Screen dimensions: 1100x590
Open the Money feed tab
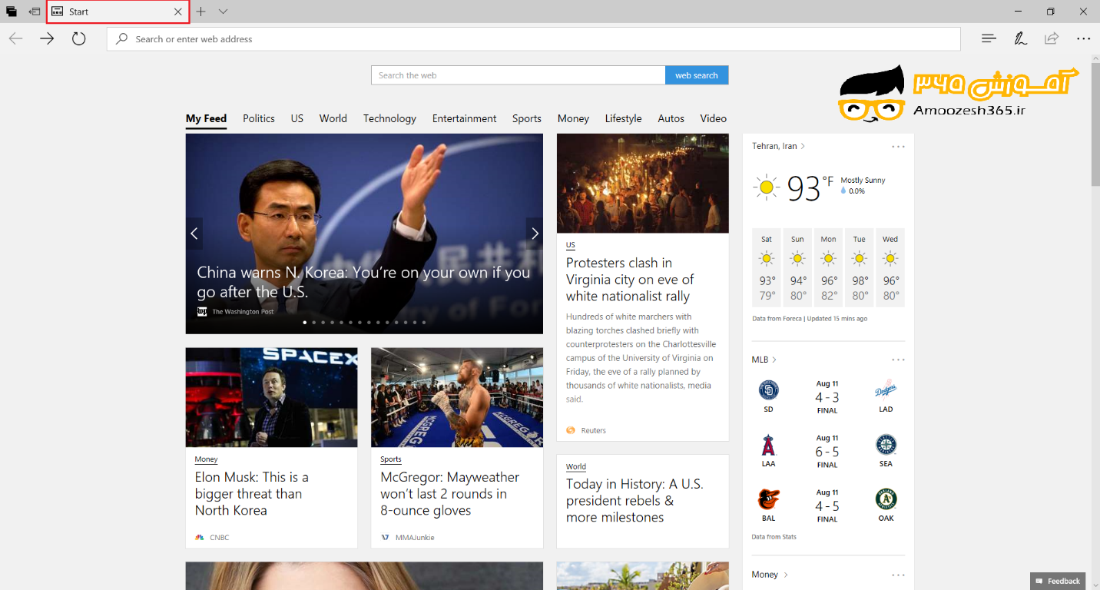(x=573, y=118)
